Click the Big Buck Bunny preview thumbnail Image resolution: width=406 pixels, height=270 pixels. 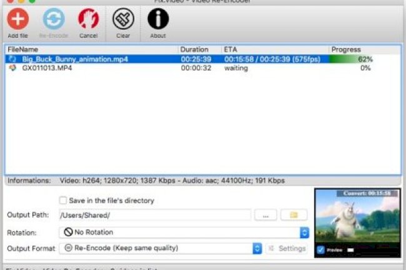[x=357, y=216]
